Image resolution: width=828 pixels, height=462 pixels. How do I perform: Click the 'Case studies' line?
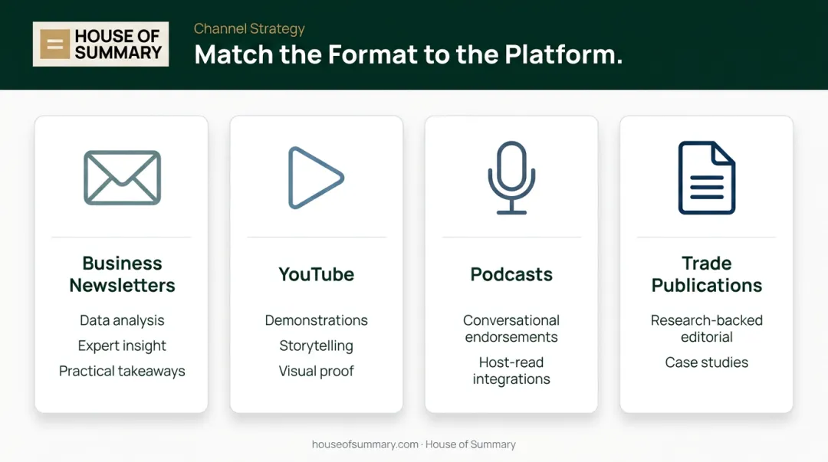coord(707,362)
